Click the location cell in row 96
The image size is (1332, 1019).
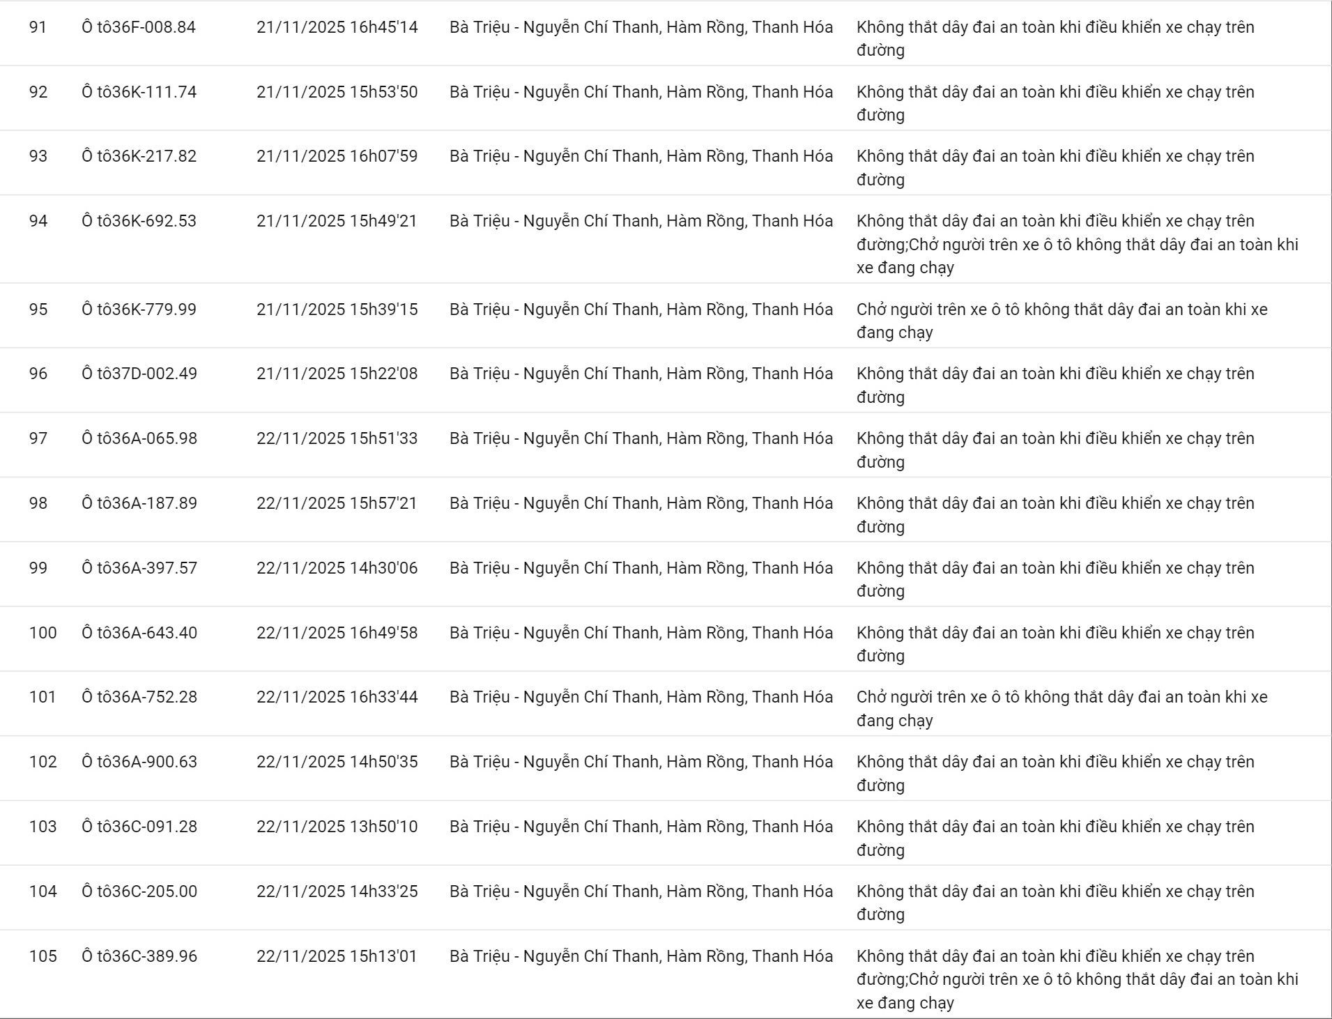[641, 374]
